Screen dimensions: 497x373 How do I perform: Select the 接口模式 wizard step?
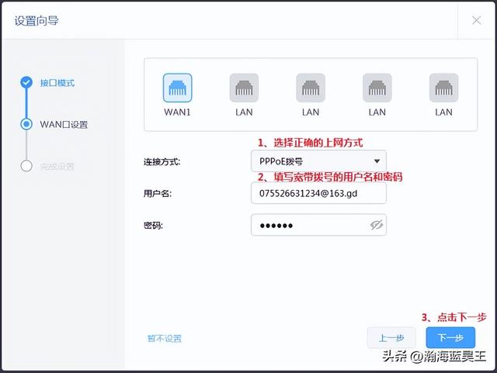pyautogui.click(x=57, y=83)
